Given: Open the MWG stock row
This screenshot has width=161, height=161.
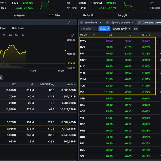Looking at the screenshot, I should [x=83, y=41].
